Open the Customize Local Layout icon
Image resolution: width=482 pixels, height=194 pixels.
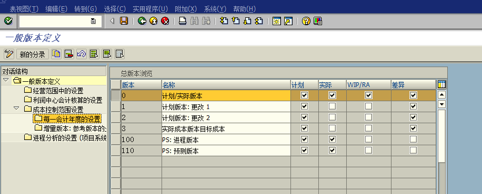click(x=317, y=21)
